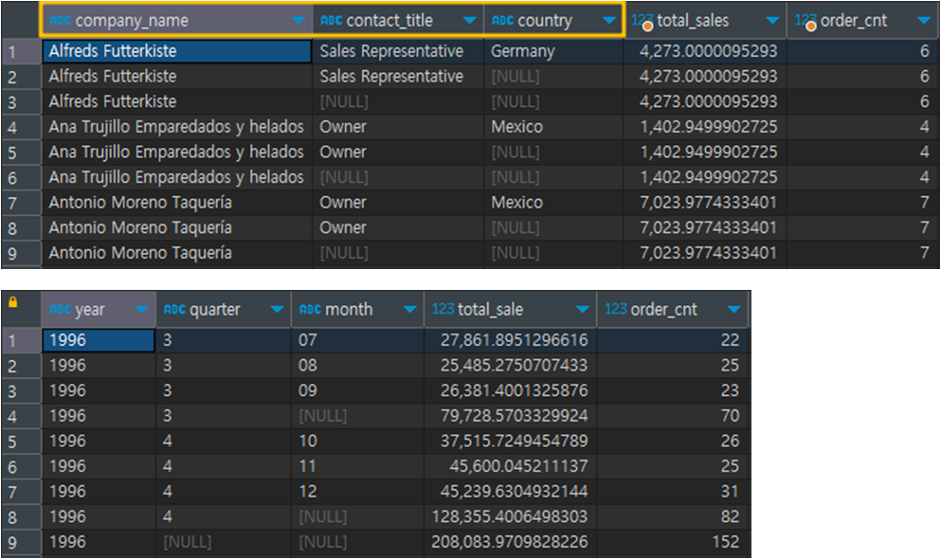
Task: Click the Germany country cell
Action: [553, 51]
